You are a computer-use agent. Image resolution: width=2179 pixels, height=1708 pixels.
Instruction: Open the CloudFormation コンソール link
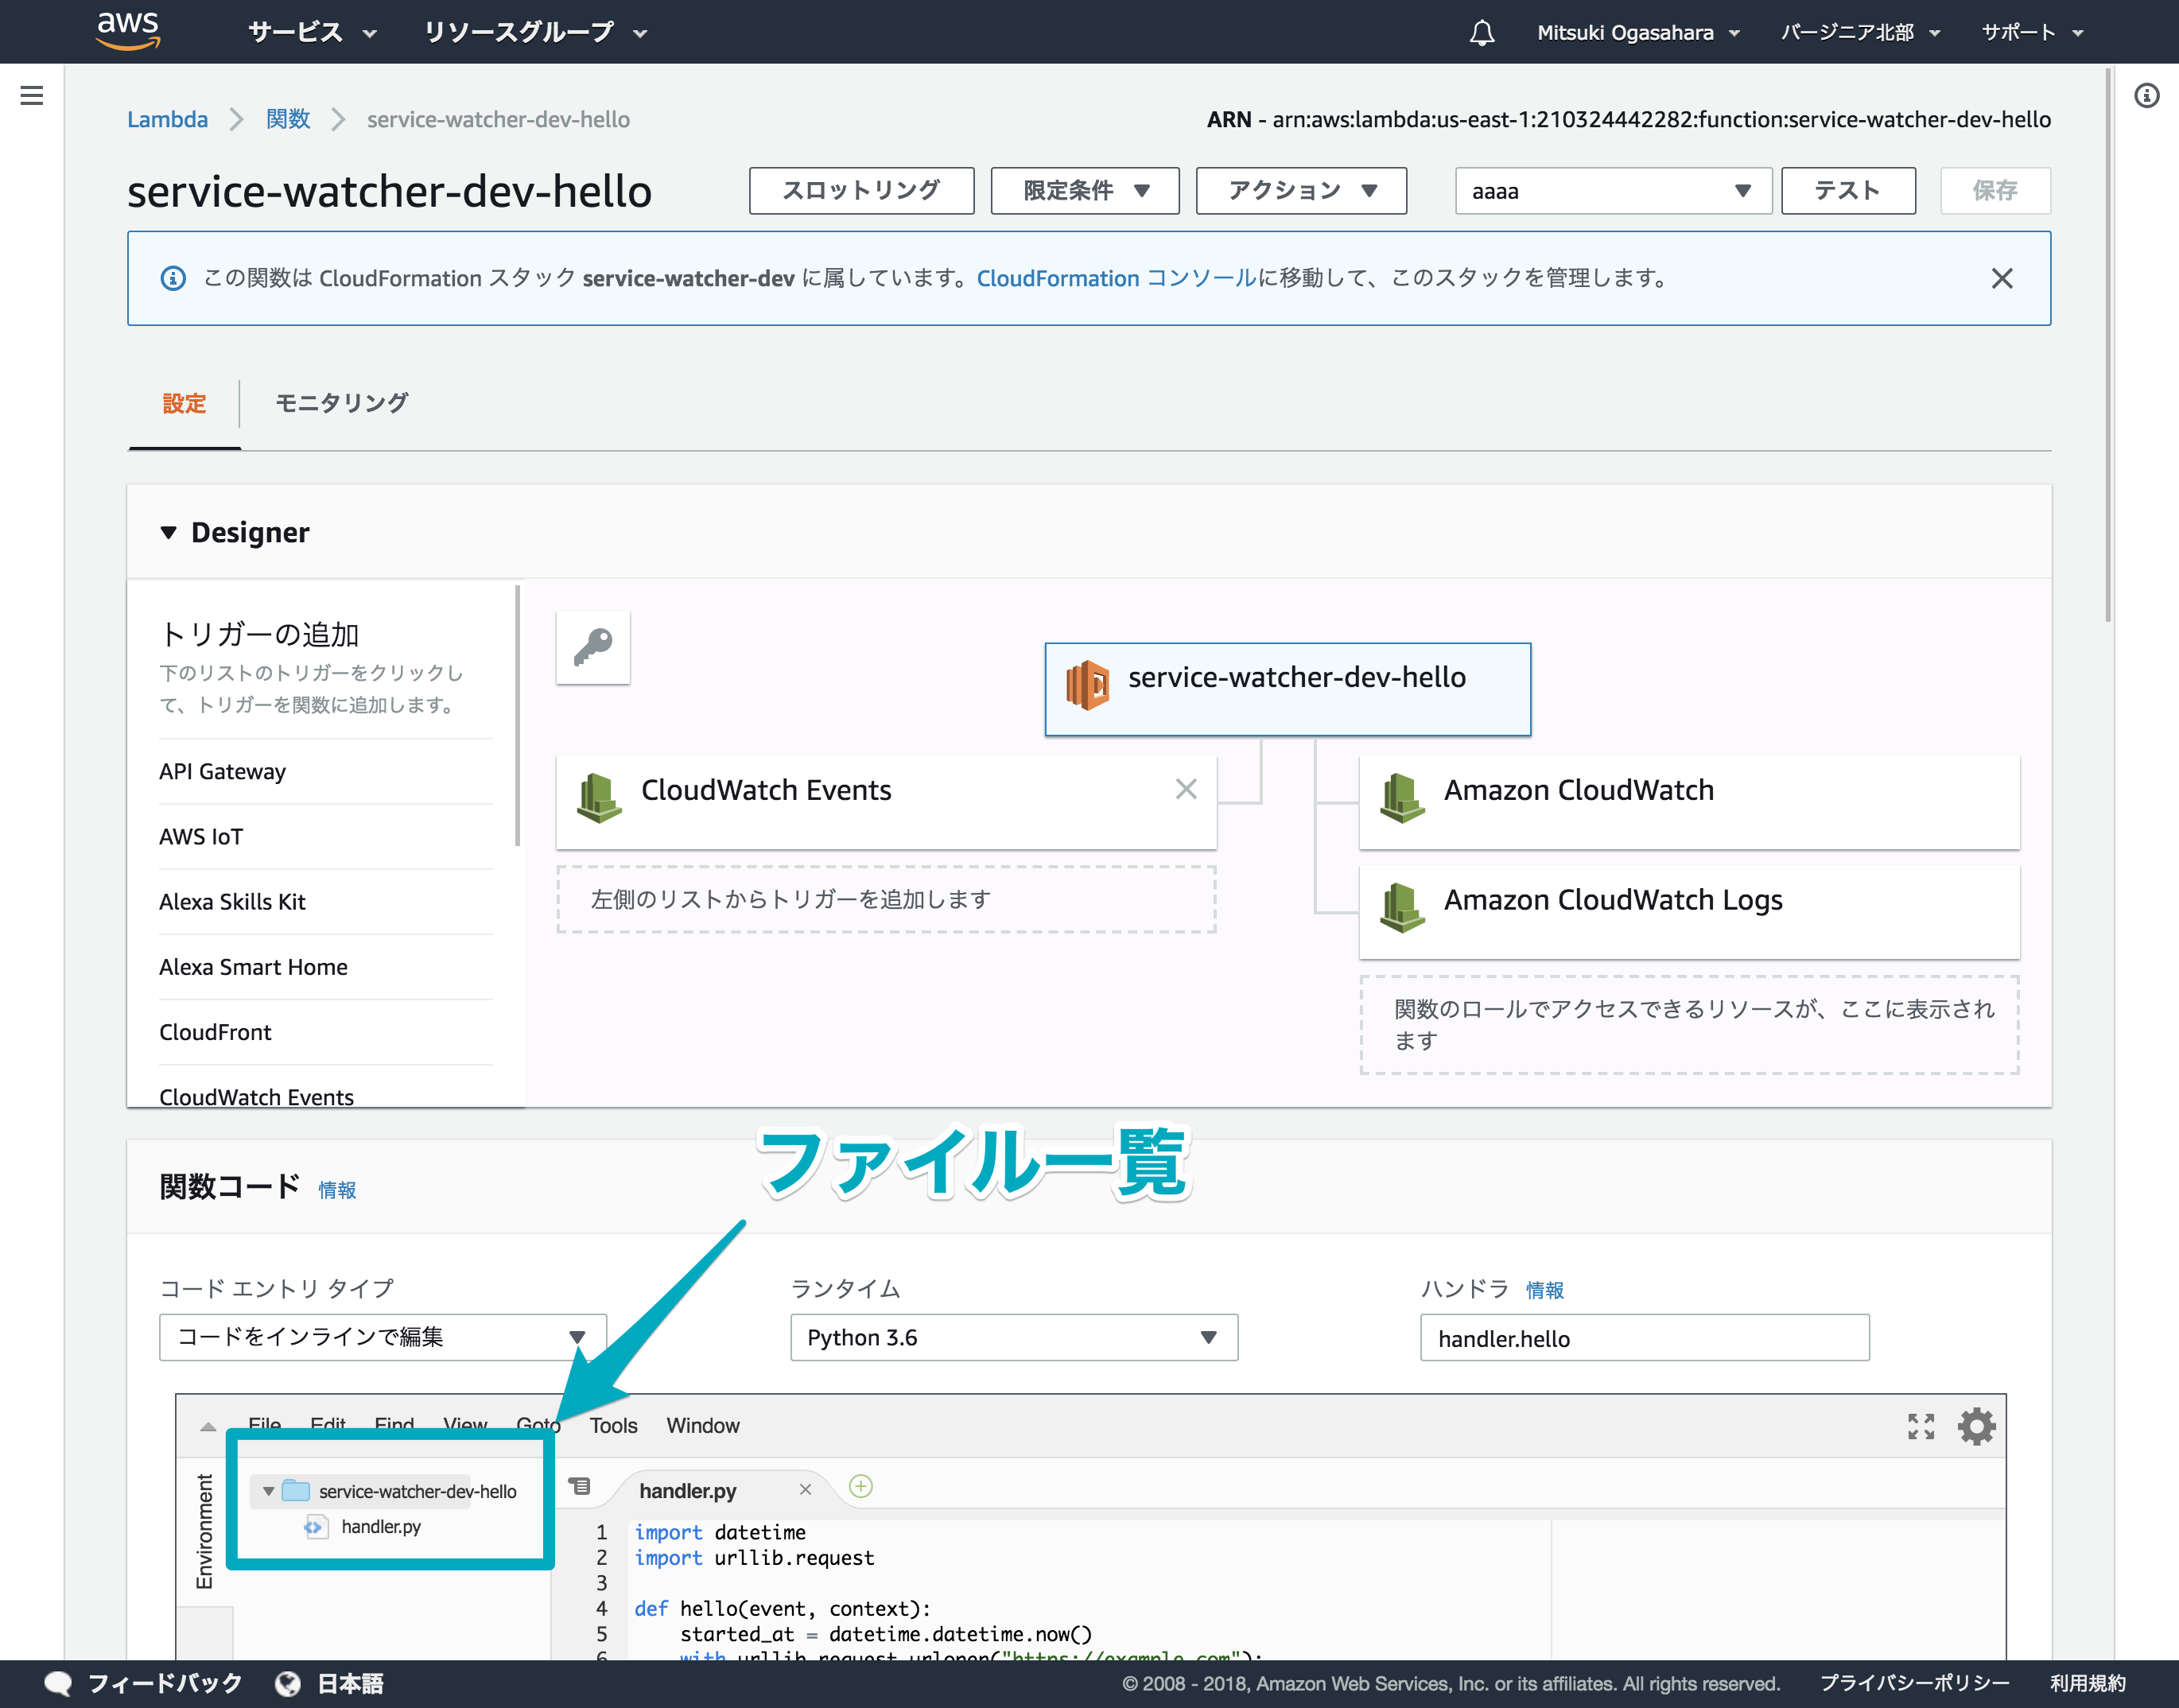pyautogui.click(x=1116, y=278)
